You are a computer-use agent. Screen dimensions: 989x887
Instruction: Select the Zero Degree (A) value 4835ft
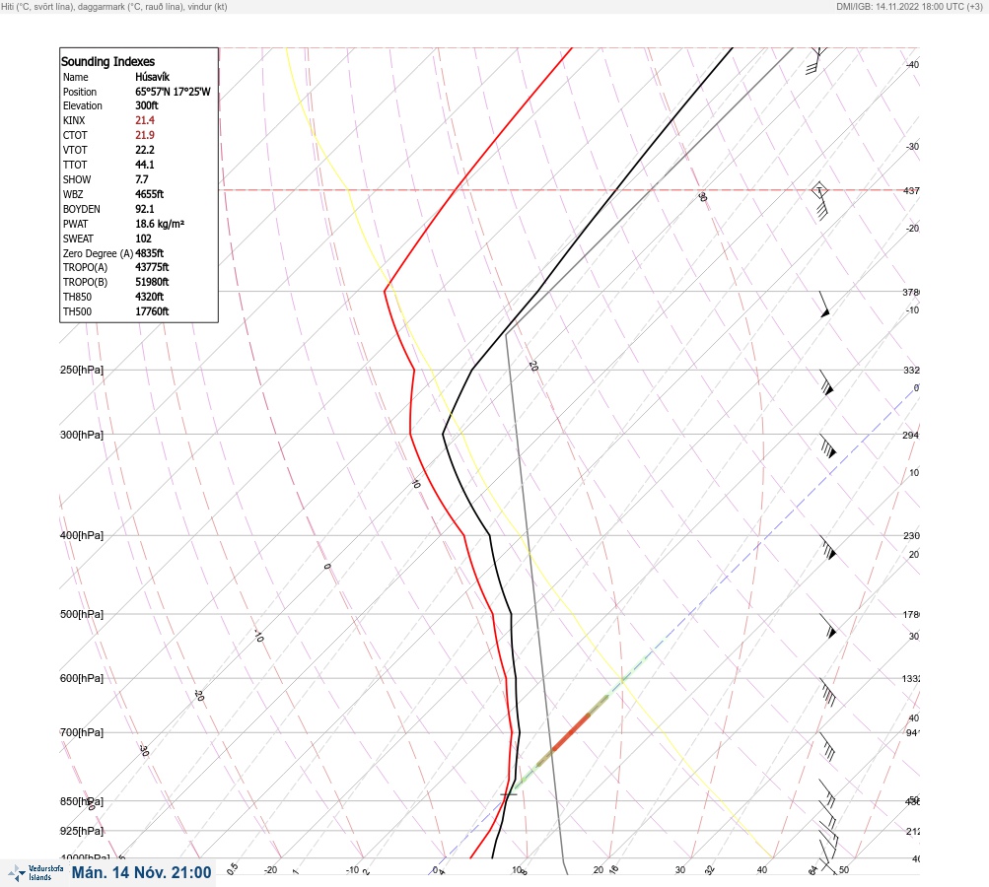150,253
